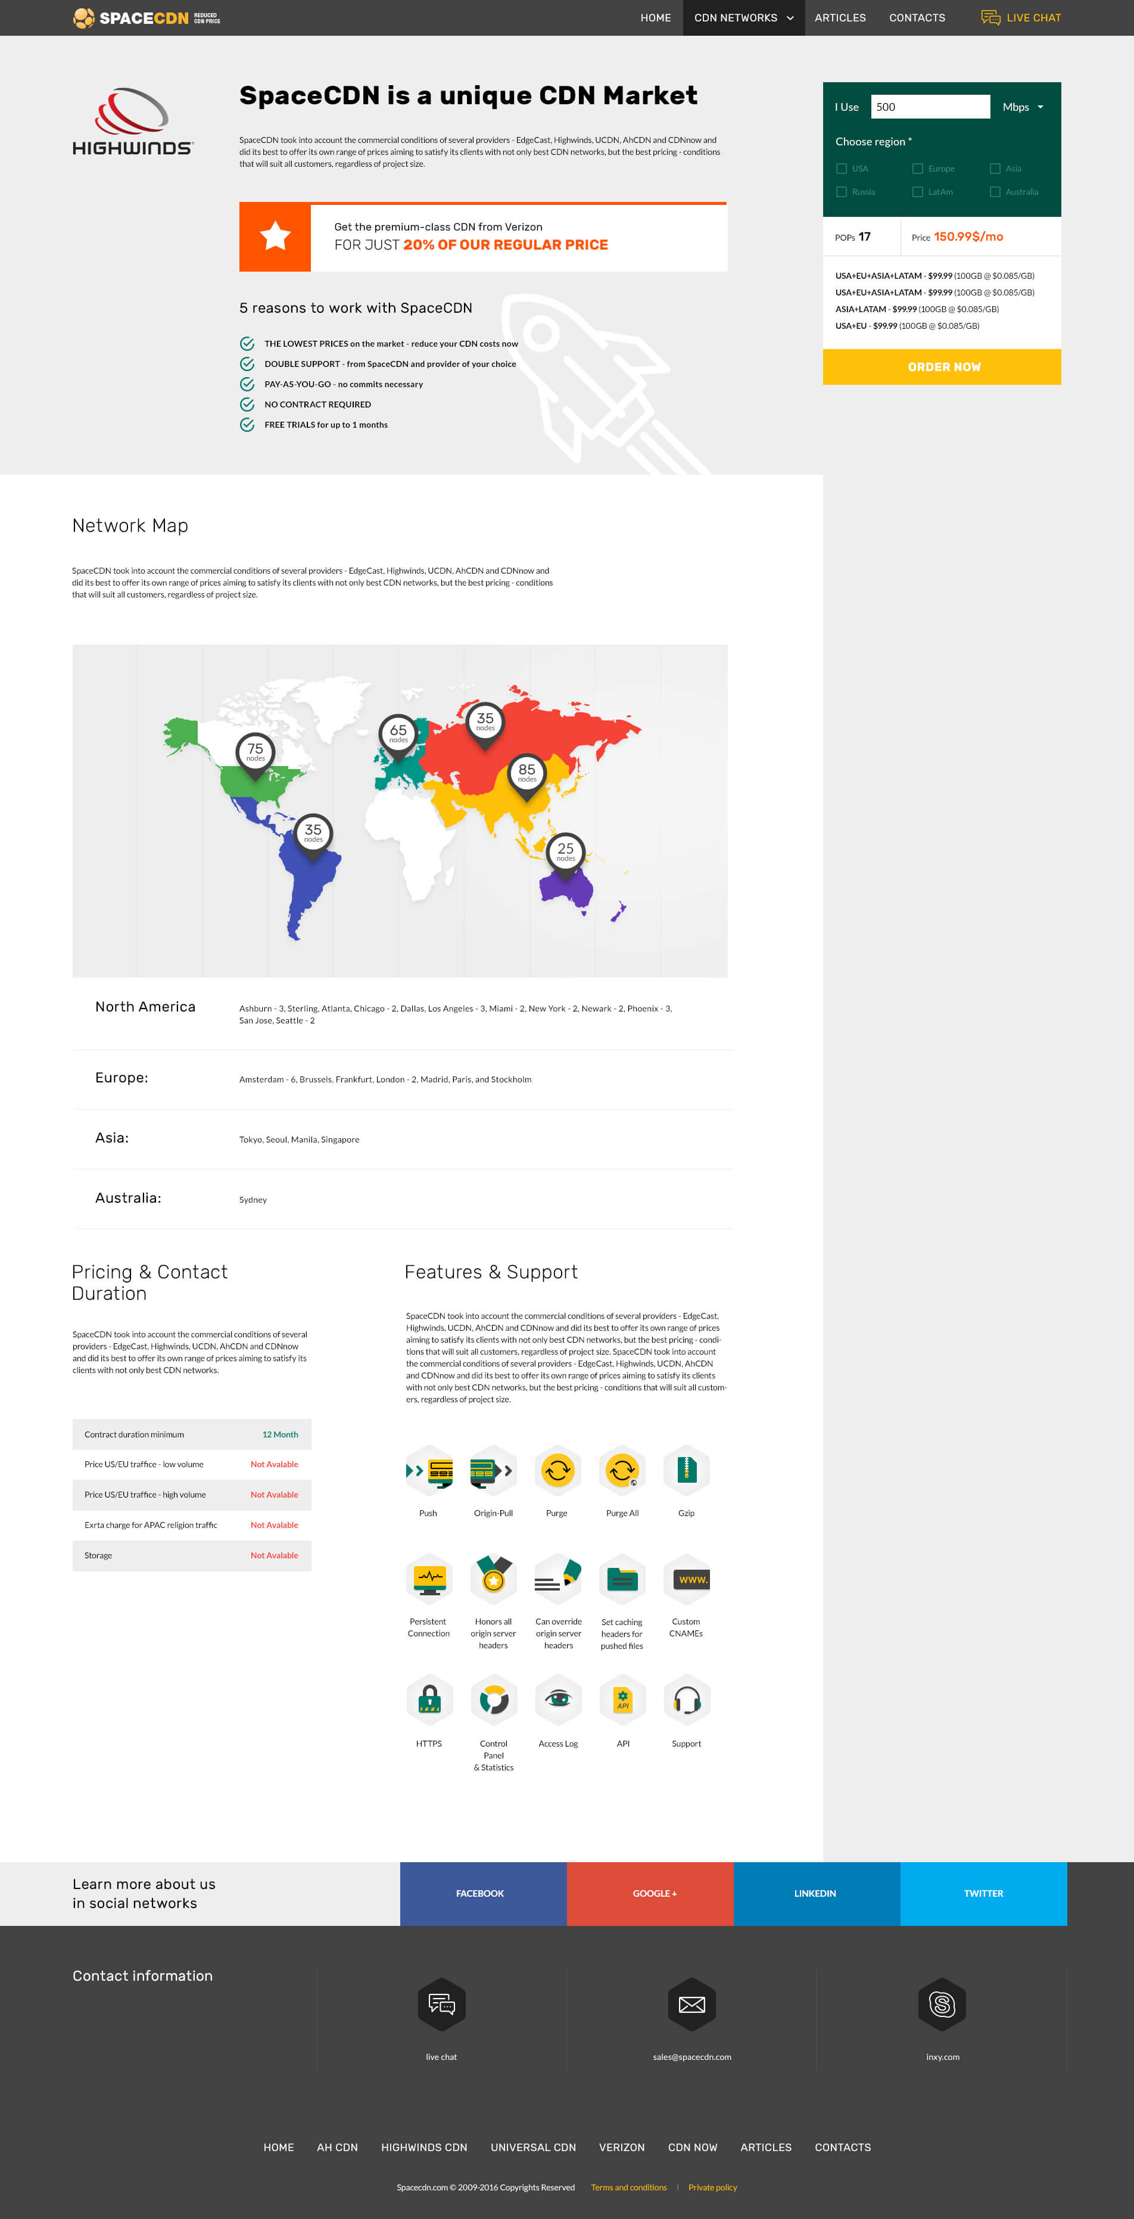The height and width of the screenshot is (2219, 1134).
Task: Open the Mbps unit dropdown
Action: point(1023,107)
